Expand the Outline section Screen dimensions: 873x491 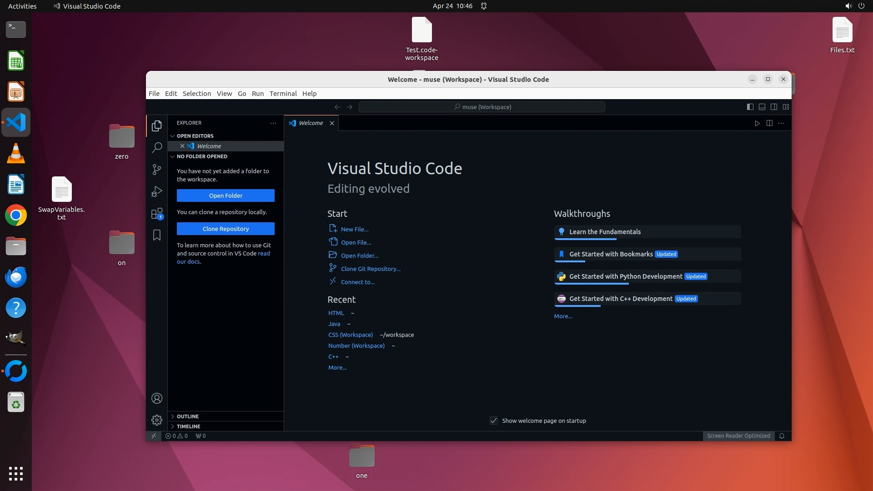click(x=188, y=416)
